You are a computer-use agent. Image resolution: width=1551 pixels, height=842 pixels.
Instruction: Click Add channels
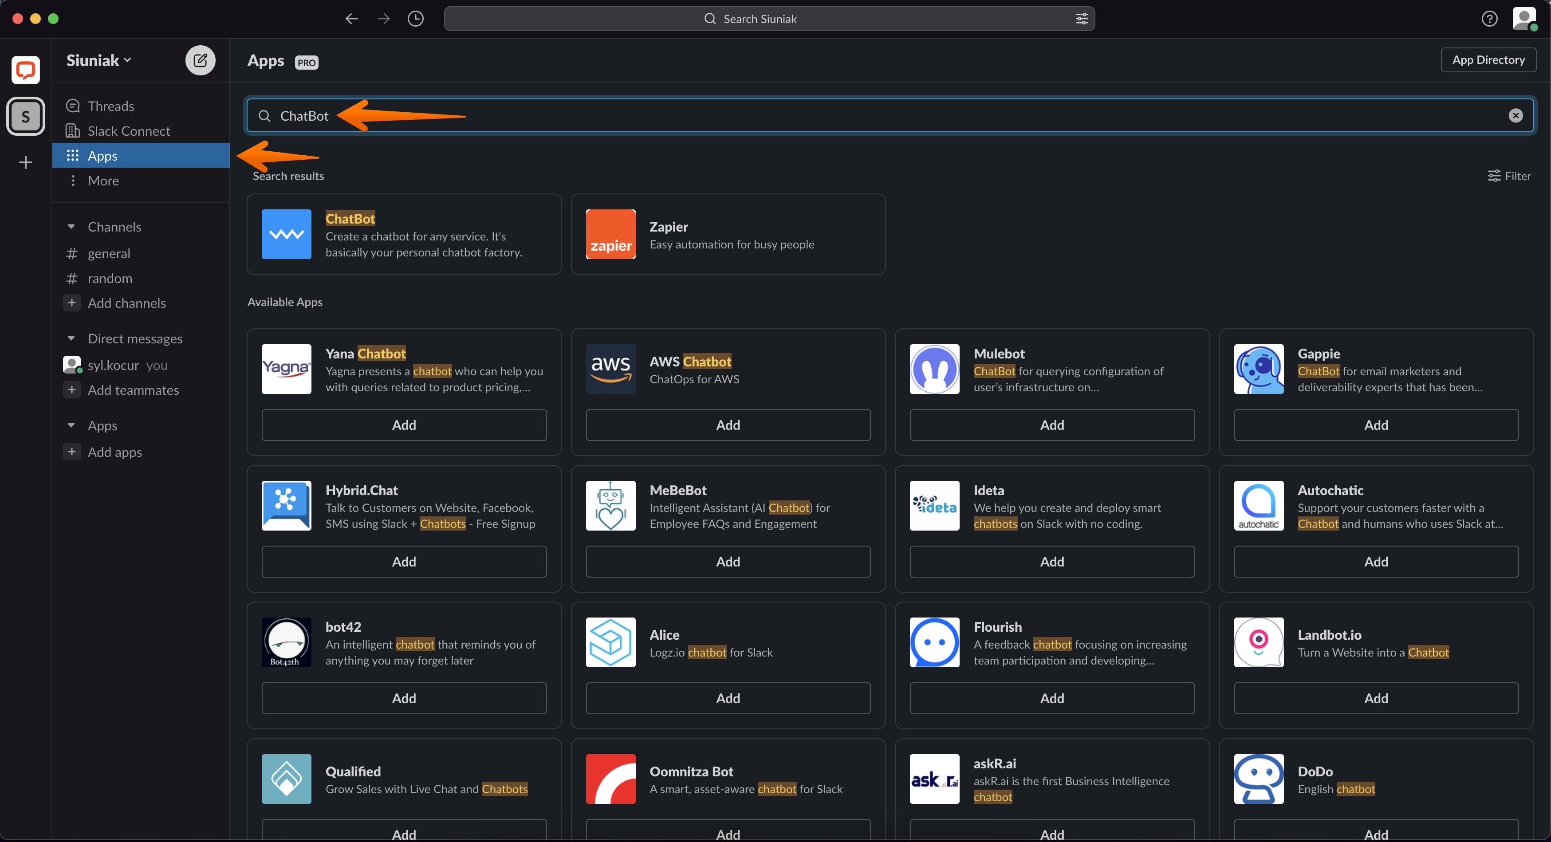[x=141, y=303]
